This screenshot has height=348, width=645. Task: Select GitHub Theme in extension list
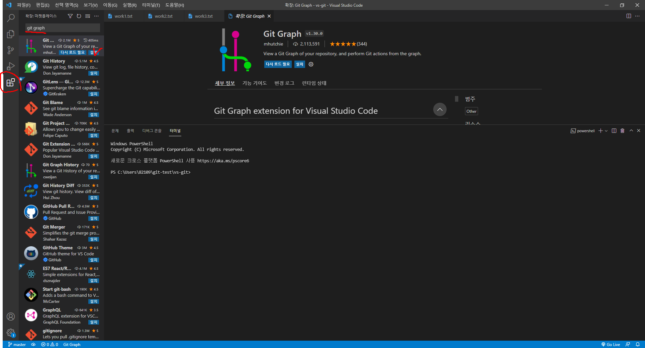61,254
